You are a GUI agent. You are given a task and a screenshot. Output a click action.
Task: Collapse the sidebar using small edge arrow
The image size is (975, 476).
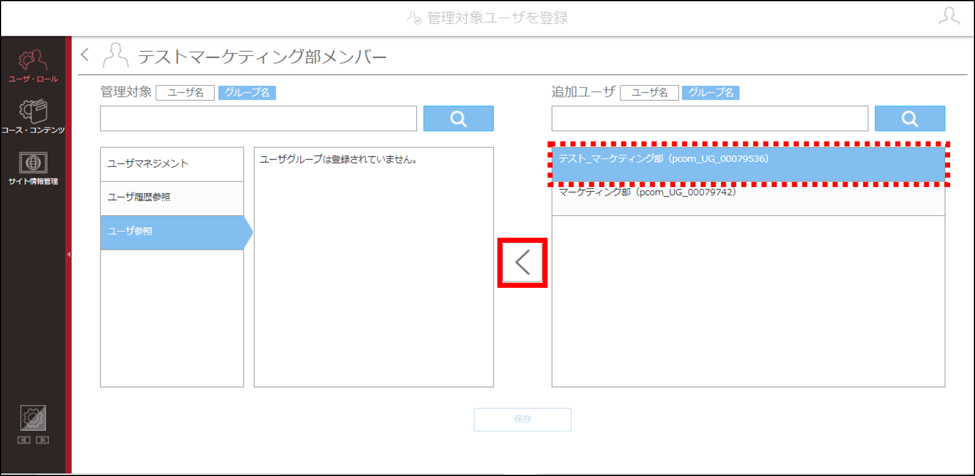(69, 255)
